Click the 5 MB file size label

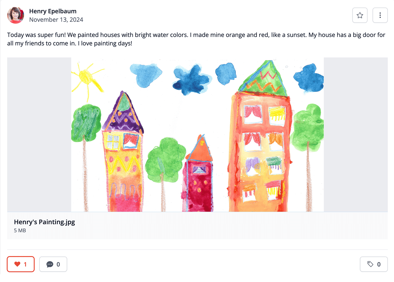[x=20, y=231]
